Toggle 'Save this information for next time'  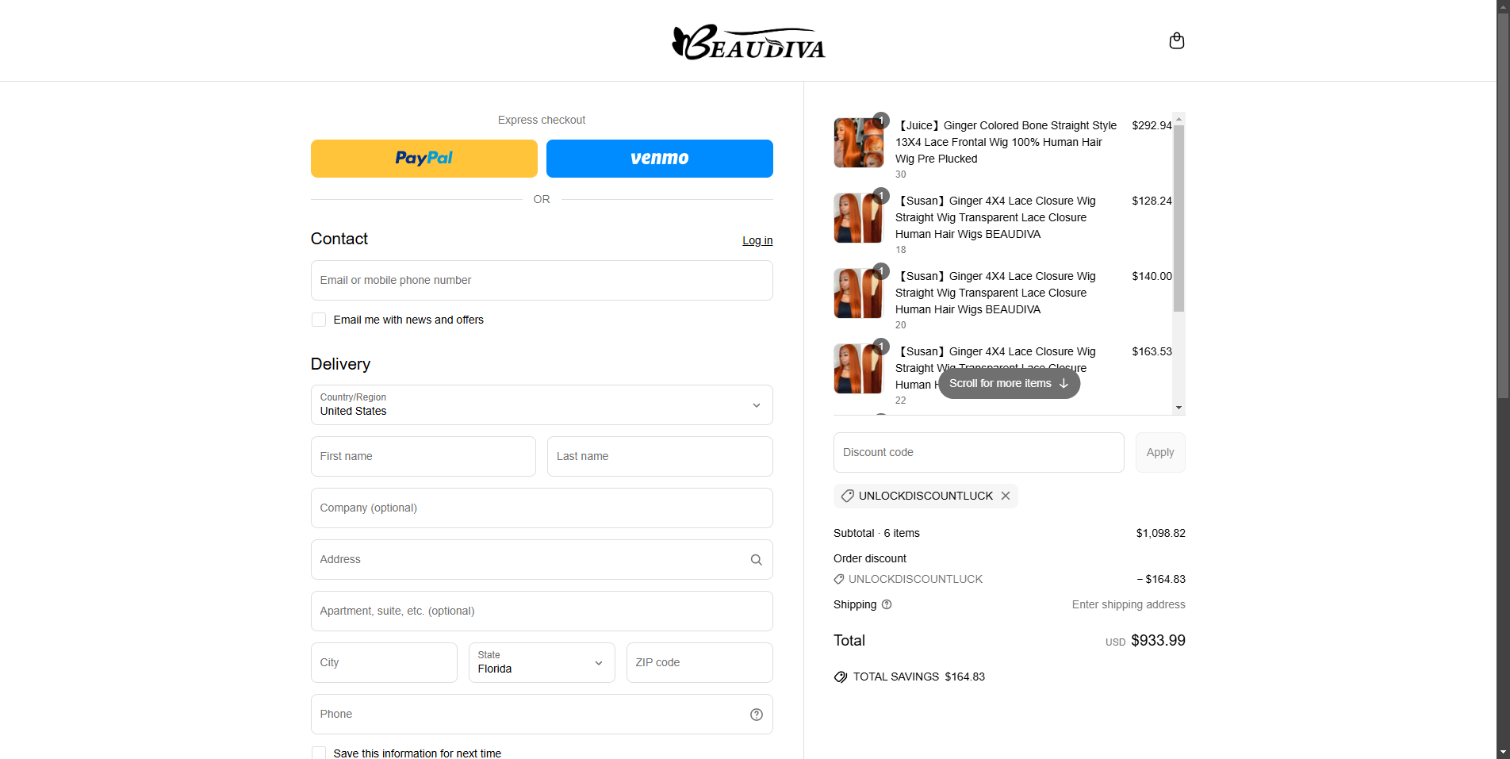coord(319,753)
